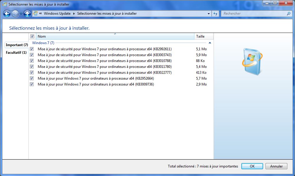This screenshot has width=295, height=176.
Task: Open recent pages dropdown next to Forward
Action: tap(21, 14)
